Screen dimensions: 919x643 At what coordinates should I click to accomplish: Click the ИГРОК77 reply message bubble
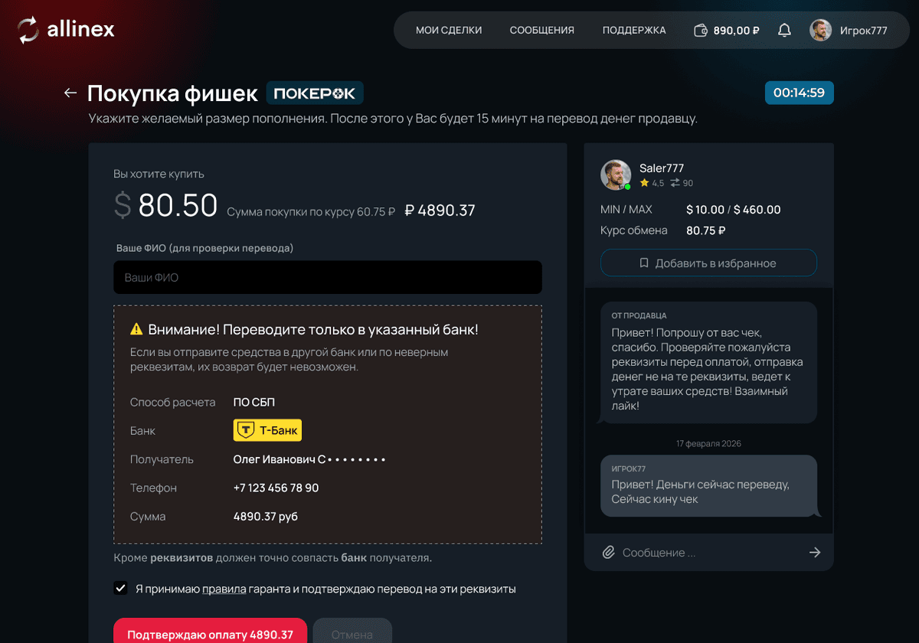coord(710,485)
